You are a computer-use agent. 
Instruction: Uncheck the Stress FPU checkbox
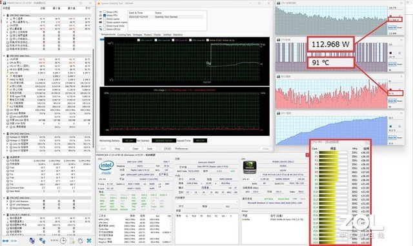tap(105, 15)
